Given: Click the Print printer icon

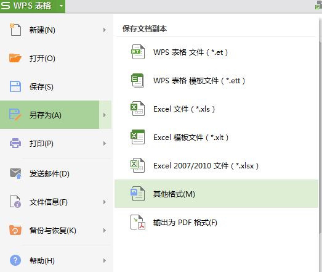Looking at the screenshot, I should tap(15, 143).
